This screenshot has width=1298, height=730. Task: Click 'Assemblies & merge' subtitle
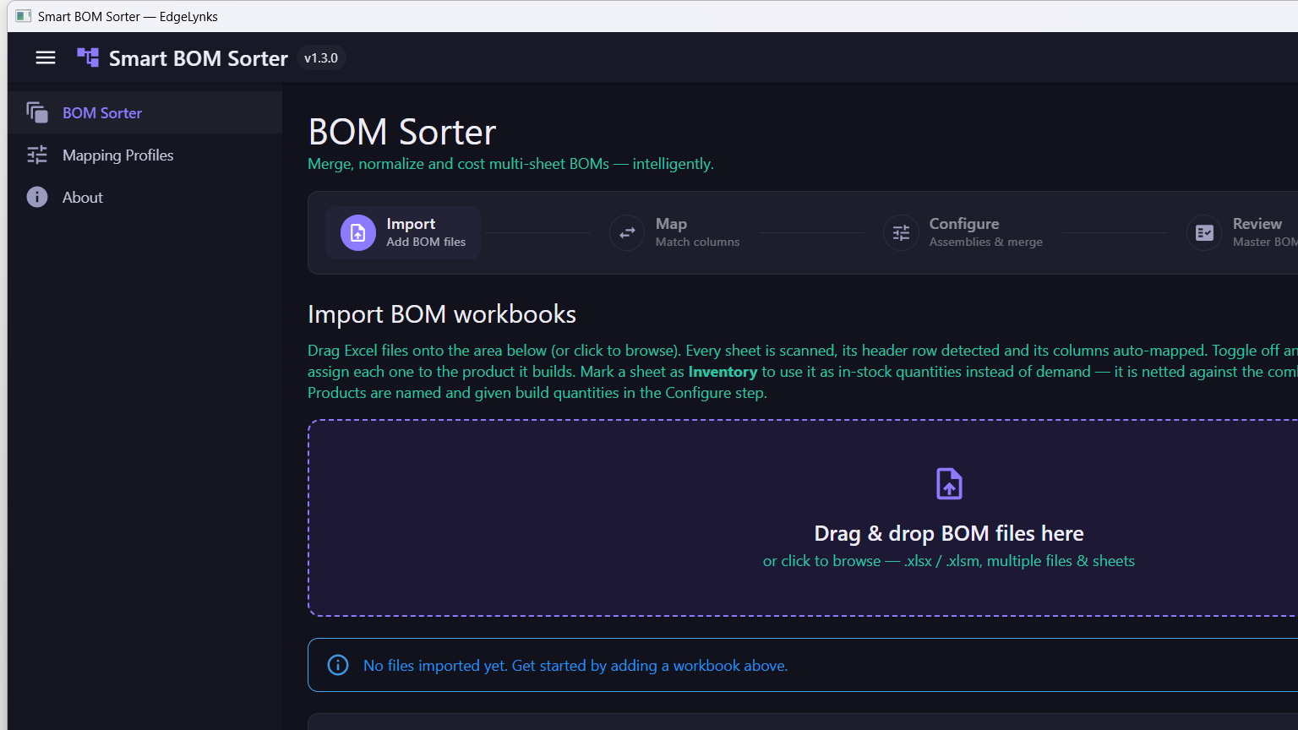986,242
